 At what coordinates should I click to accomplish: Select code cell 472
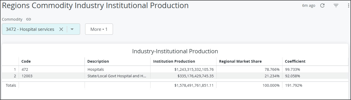click(51, 69)
